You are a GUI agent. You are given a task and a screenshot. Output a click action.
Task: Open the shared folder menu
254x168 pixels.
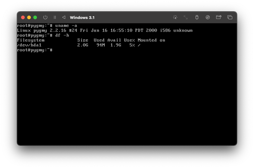click(x=218, y=17)
